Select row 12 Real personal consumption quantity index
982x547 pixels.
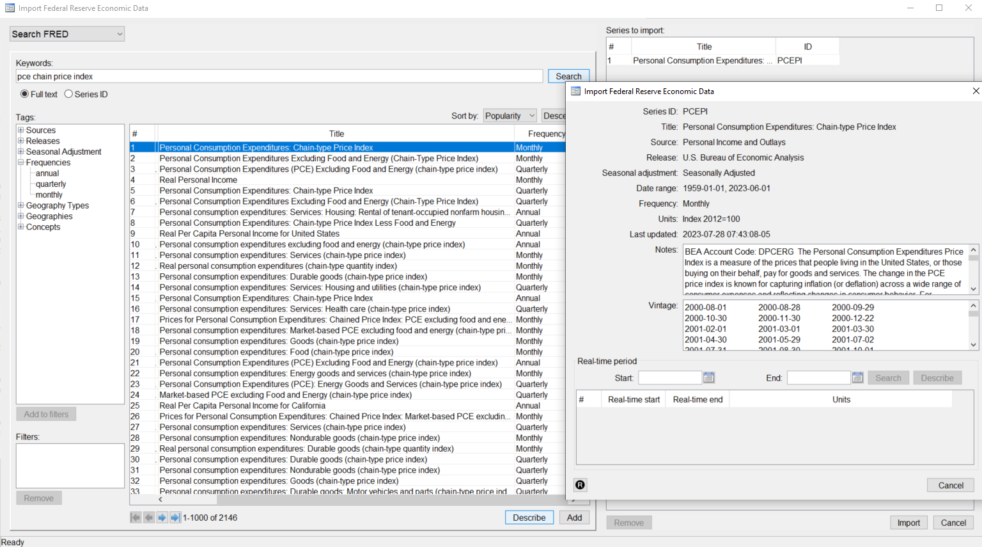[348, 266]
